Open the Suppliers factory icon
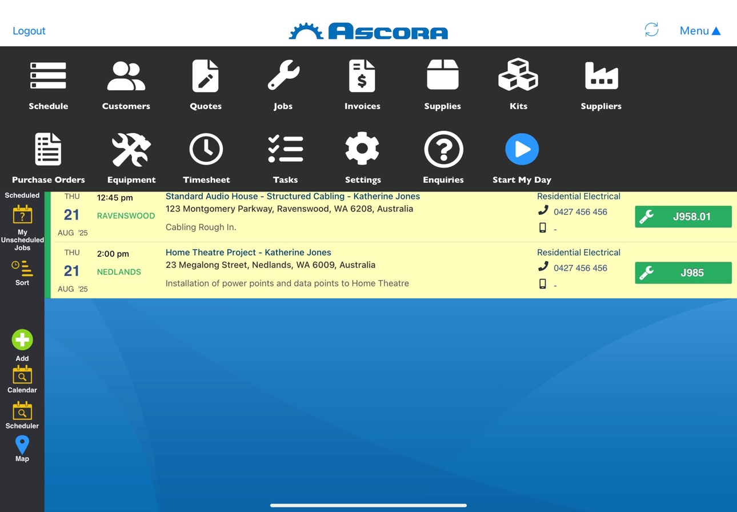Screen dimensions: 737x512 coord(601,76)
